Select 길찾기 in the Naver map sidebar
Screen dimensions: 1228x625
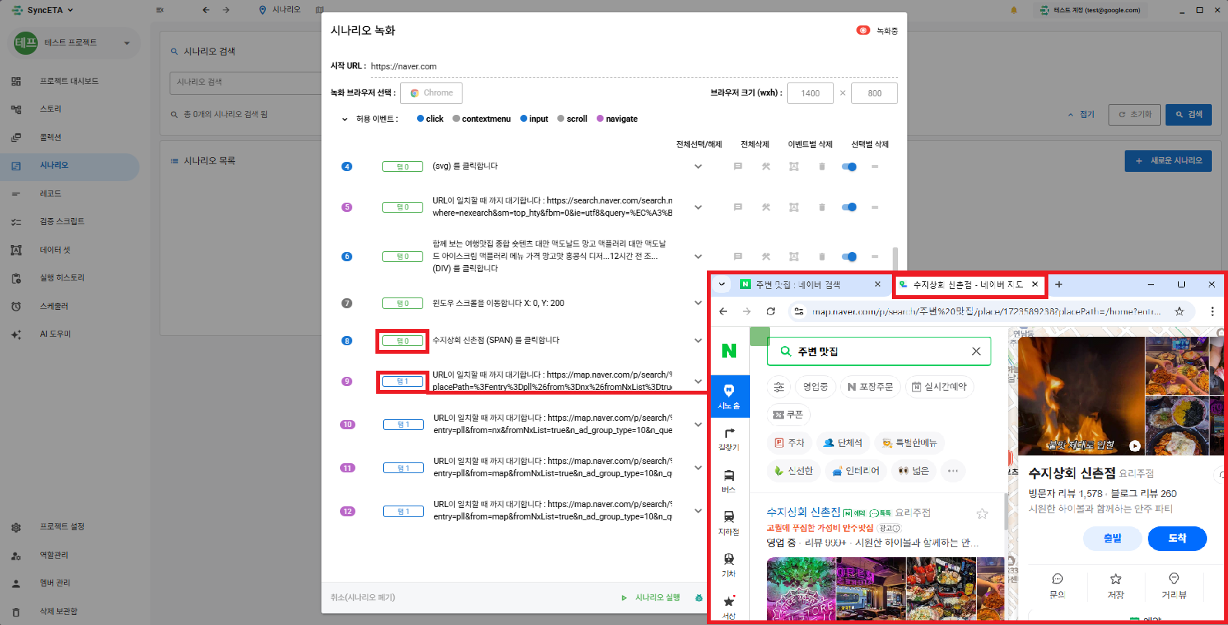[729, 439]
